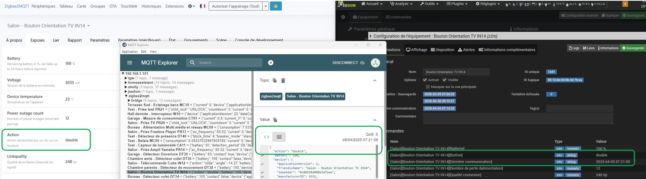This screenshot has height=179, width=646.
Task: Open Zigbee2MQTT settings gear menu
Action: coord(191,6)
